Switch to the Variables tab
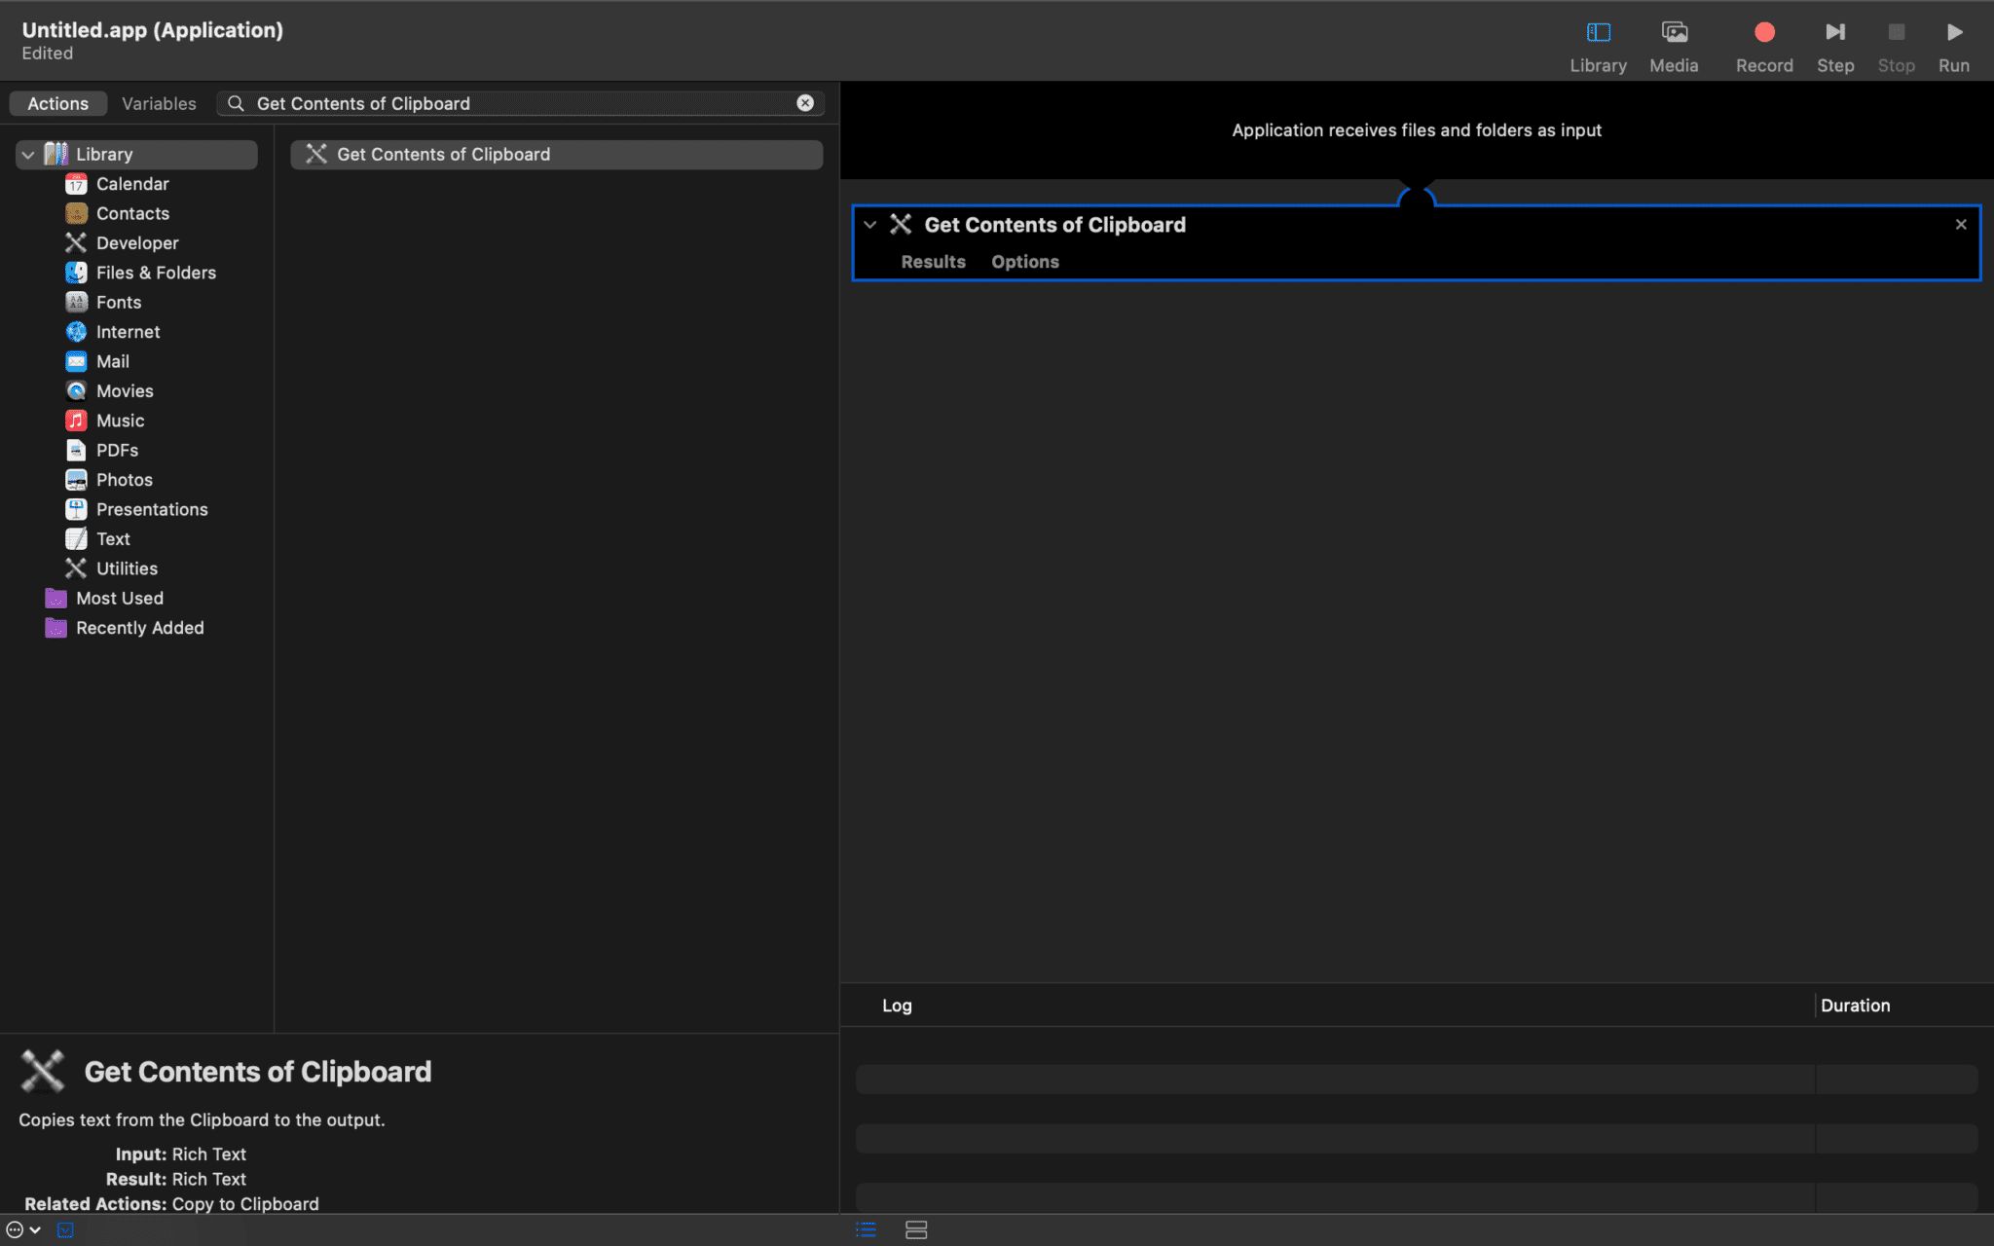1994x1246 pixels. [159, 104]
